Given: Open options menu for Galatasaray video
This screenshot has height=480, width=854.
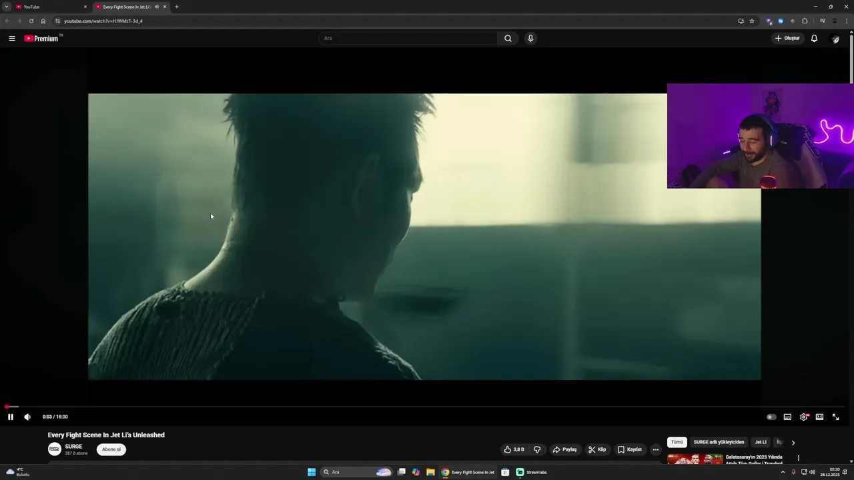Looking at the screenshot, I should pyautogui.click(x=798, y=458).
